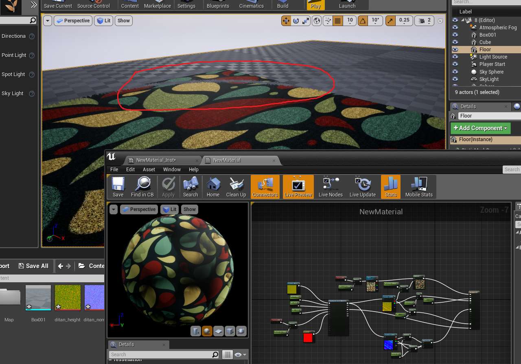Open rotation snap 10° dropdown
The image size is (521, 364).
point(375,21)
